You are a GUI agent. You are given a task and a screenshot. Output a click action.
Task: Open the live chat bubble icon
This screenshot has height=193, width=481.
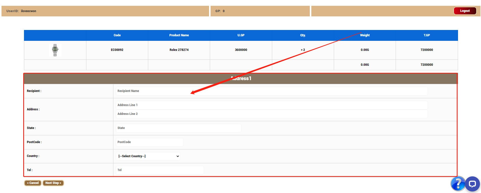tap(472, 184)
